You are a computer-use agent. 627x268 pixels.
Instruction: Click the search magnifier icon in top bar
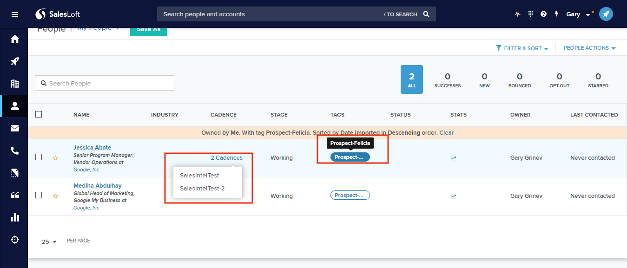[x=426, y=14]
